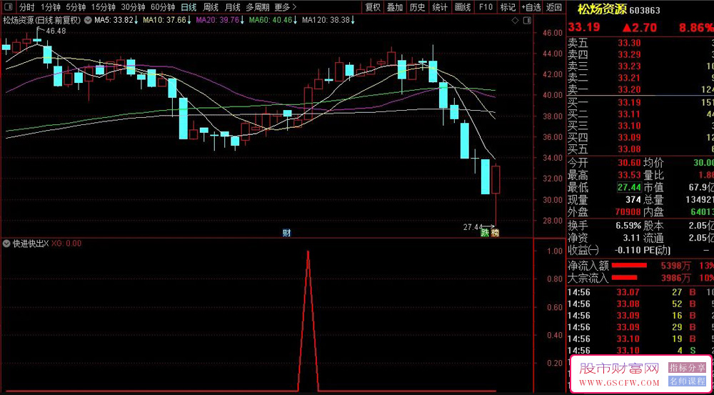Click the 买一 price 33.19
This screenshot has height=395, width=714.
629,102
